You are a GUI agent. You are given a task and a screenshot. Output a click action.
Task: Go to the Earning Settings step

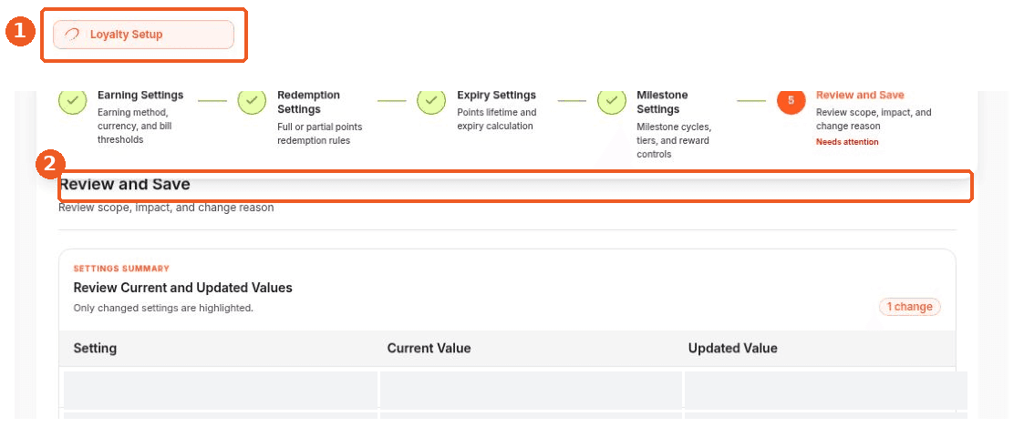140,96
